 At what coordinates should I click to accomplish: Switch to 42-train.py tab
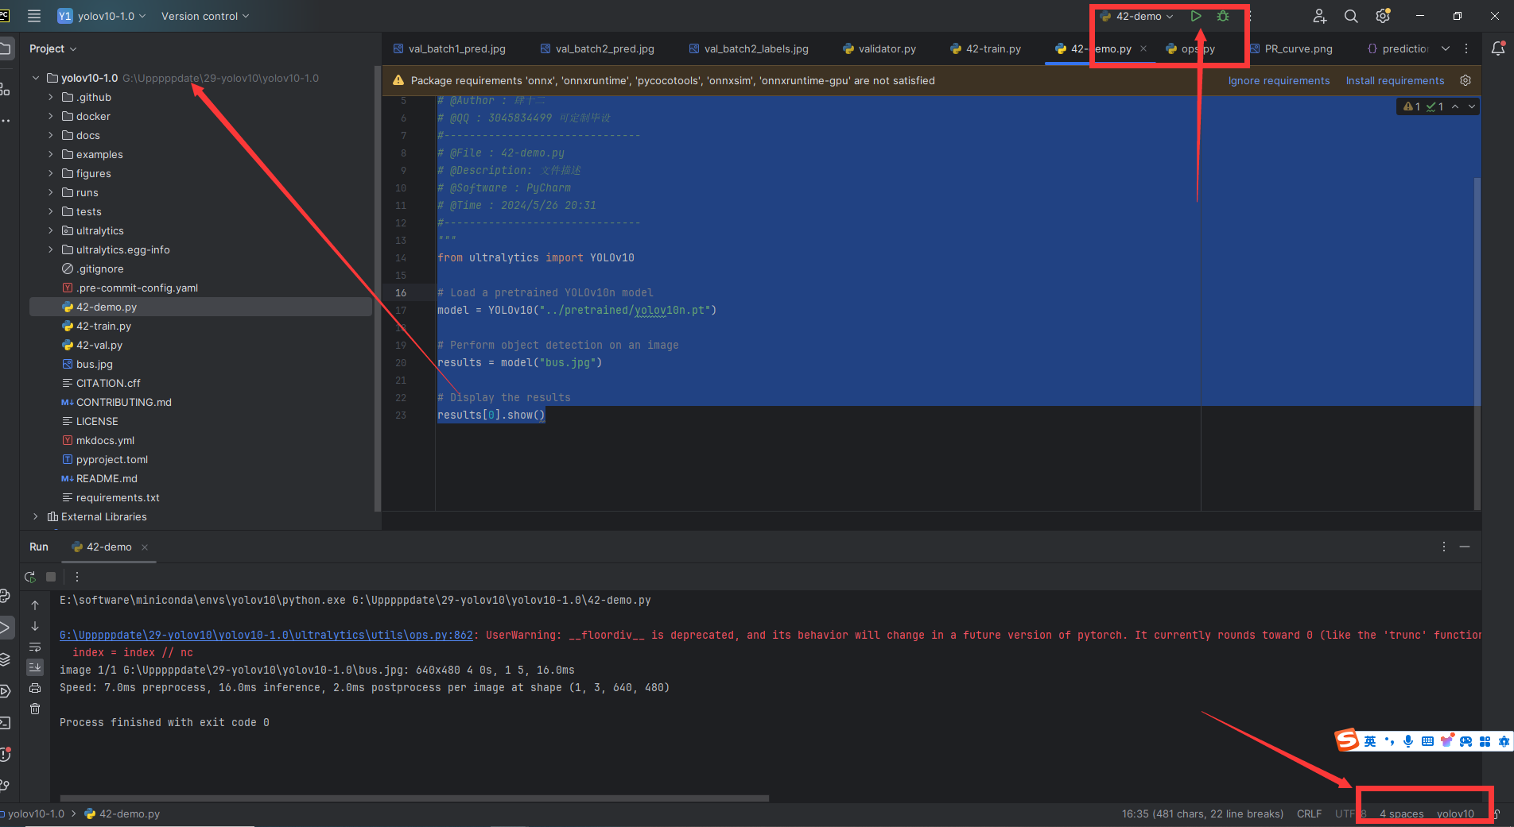tap(986, 48)
